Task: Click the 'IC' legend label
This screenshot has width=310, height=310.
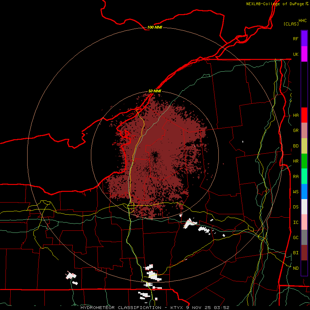Action: pos(296,223)
